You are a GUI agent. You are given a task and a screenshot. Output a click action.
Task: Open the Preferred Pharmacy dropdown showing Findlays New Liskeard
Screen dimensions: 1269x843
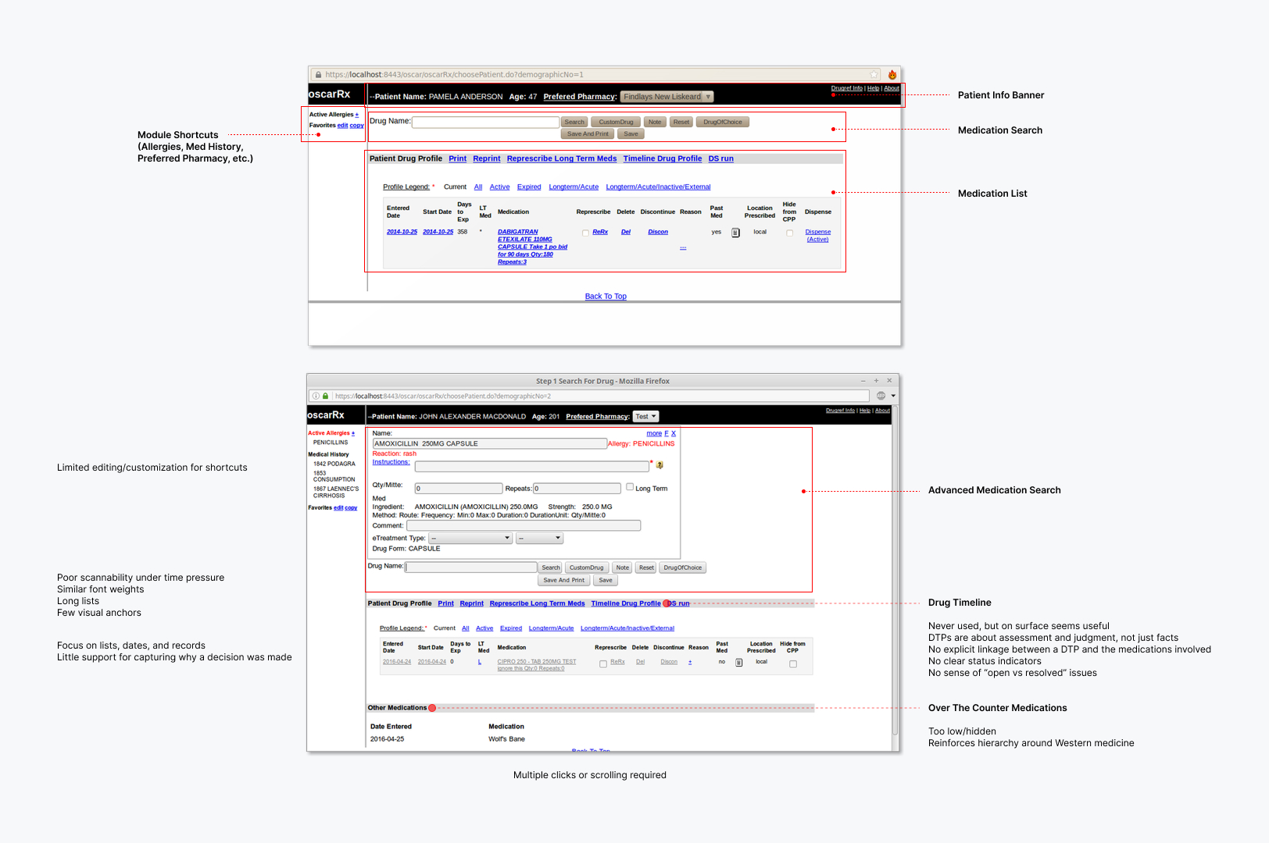pos(667,96)
